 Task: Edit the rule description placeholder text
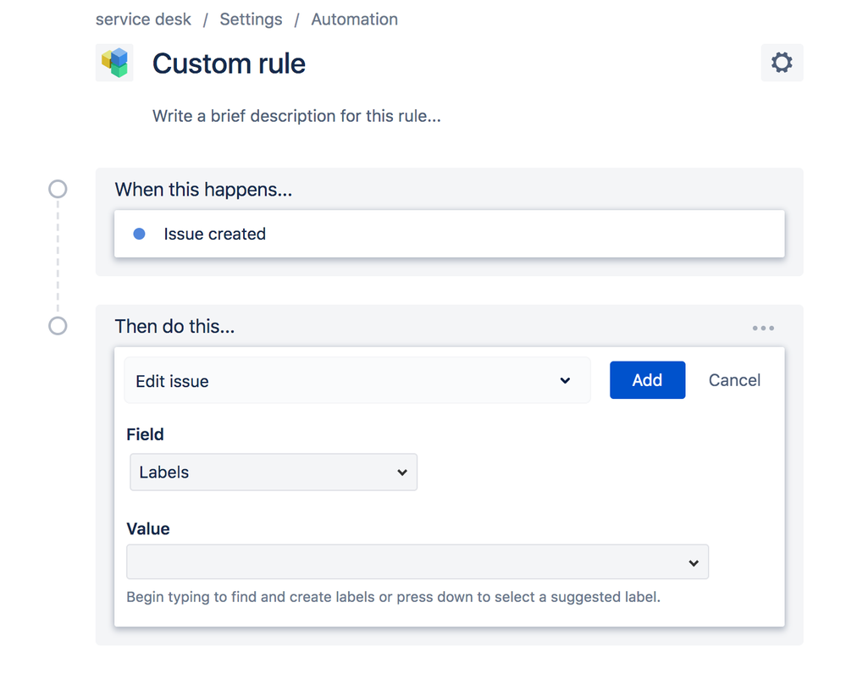296,116
